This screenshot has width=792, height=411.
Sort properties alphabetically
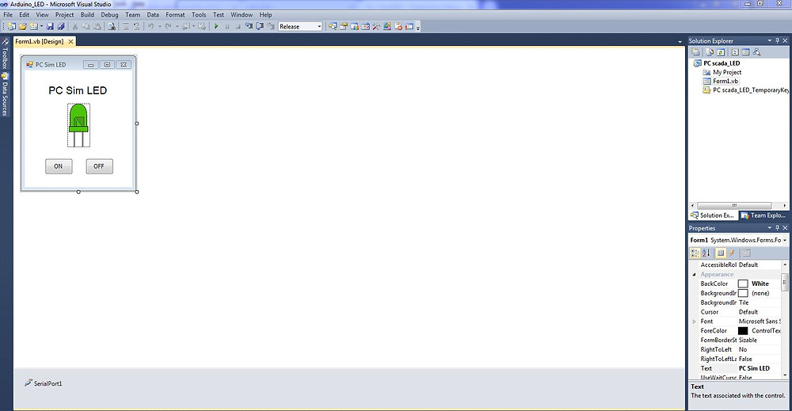click(706, 253)
